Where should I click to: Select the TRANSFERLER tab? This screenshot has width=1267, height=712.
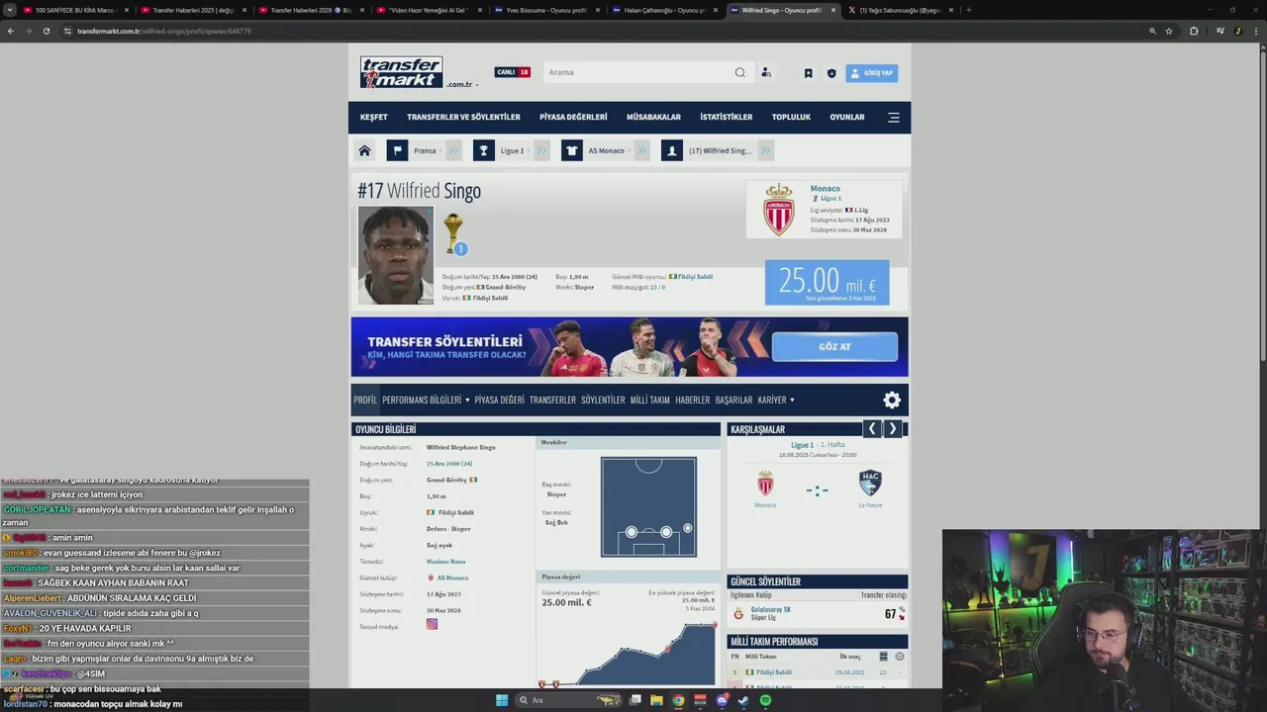coord(552,400)
